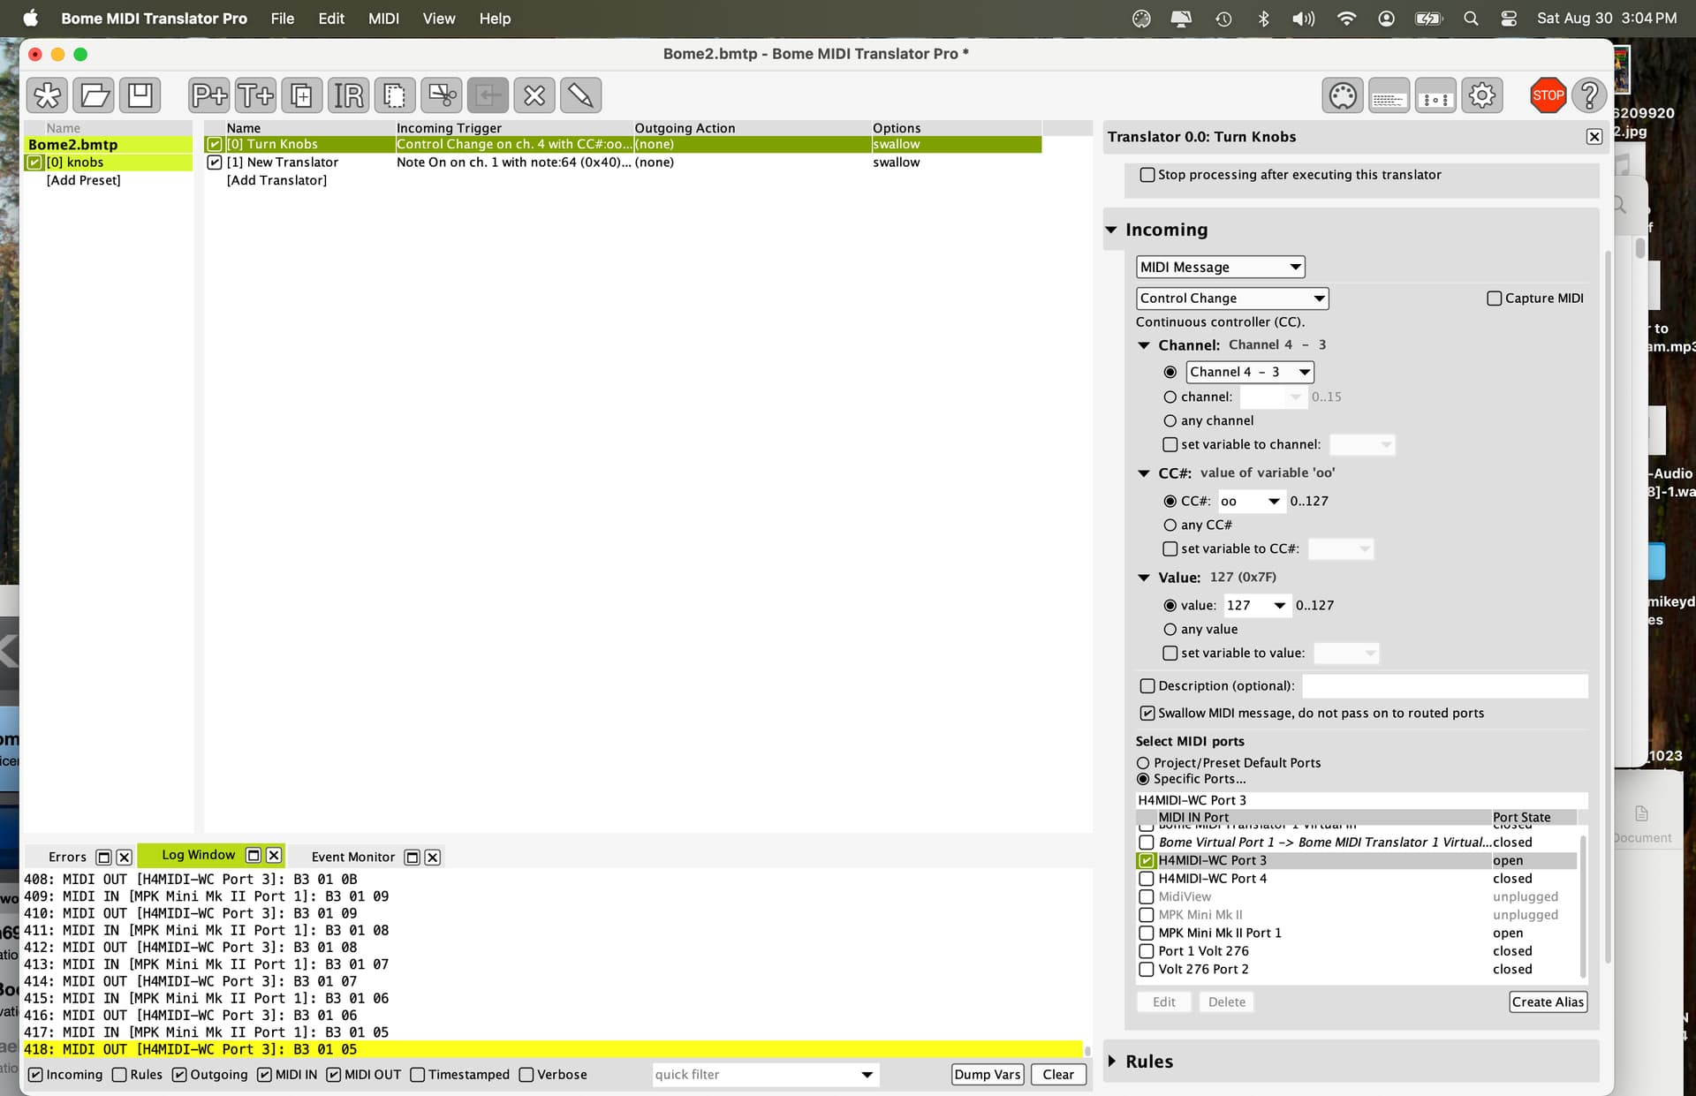Delete the selection with the toolbar X icon

(534, 95)
